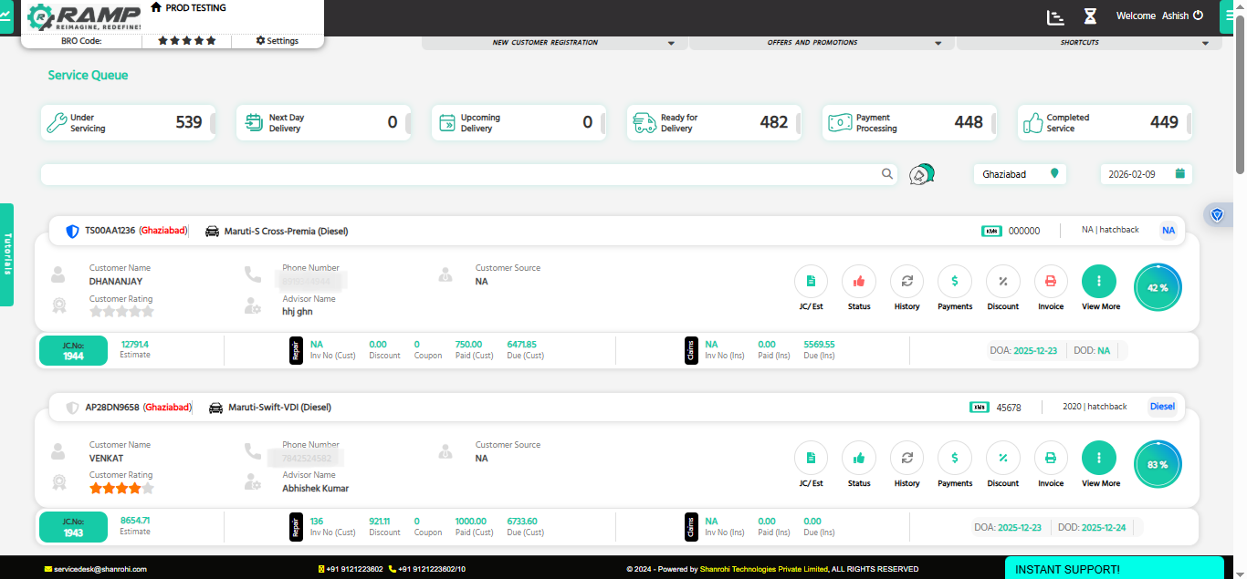The height and width of the screenshot is (579, 1247).
Task: Open the announcements megaphone beside search bar
Action: point(921,172)
